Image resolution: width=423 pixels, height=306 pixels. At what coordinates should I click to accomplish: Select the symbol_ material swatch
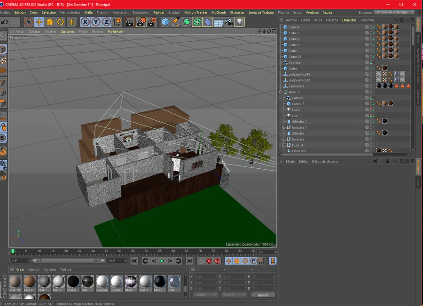pyautogui.click(x=102, y=283)
